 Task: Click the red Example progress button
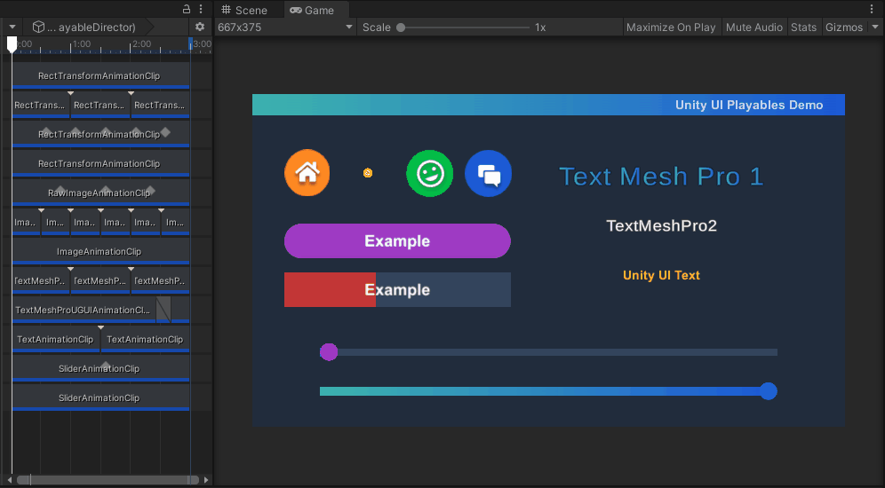pos(397,290)
